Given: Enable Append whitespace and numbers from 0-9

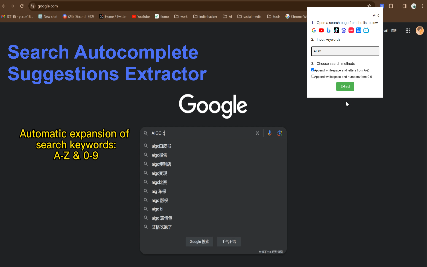Looking at the screenshot, I should (313, 76).
